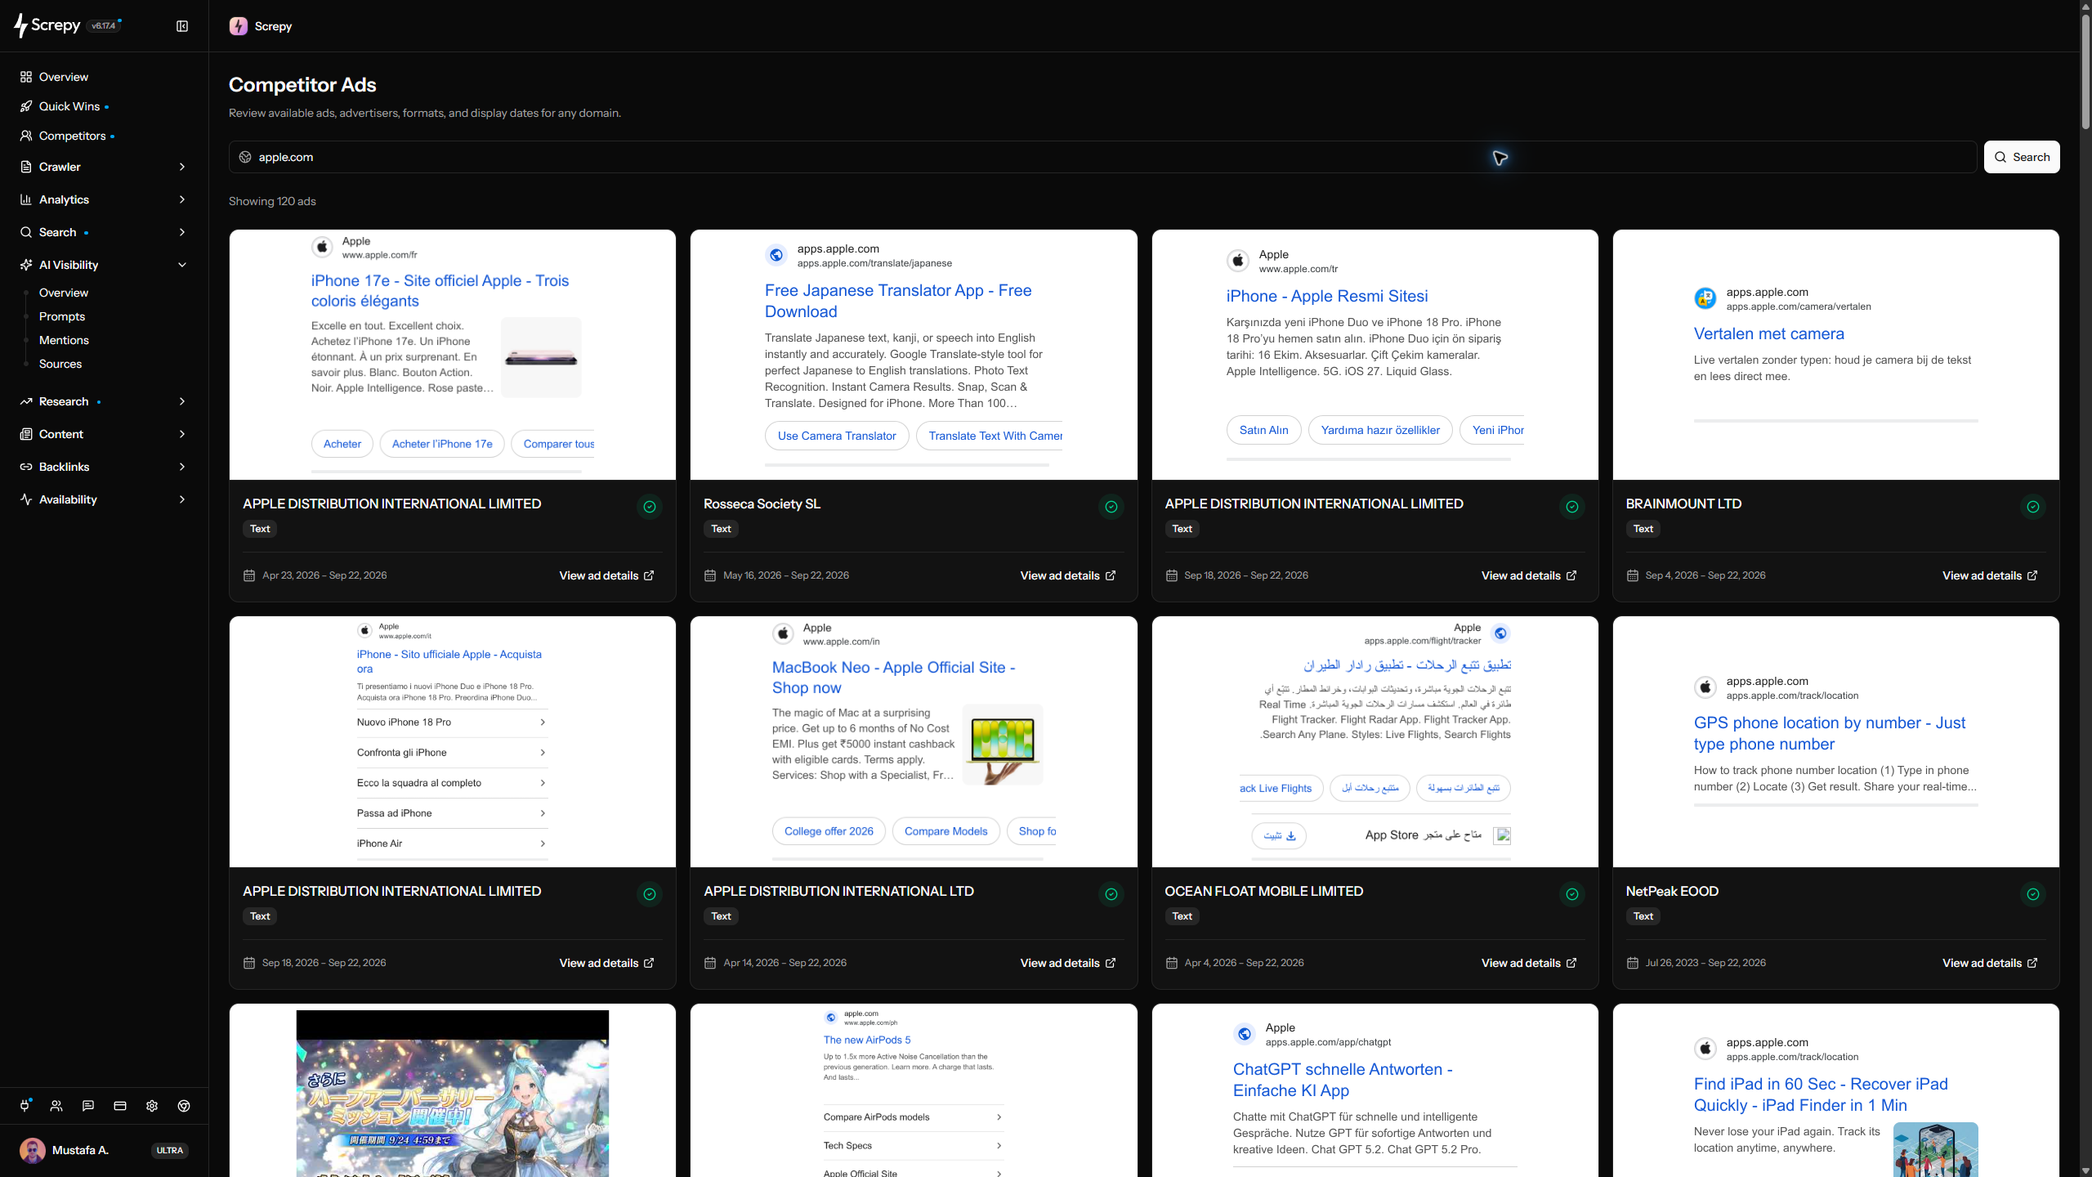The width and height of the screenshot is (2092, 1177).
Task: Click the 'Showing 120 ads' text
Action: (272, 201)
